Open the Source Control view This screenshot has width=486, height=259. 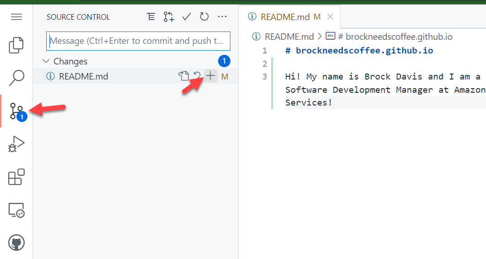tap(16, 111)
